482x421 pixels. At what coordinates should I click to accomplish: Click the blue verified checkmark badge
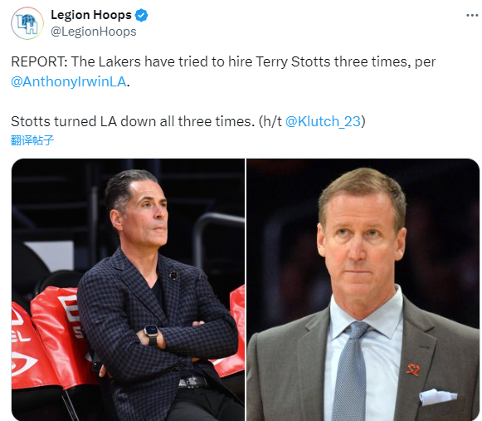[142, 16]
